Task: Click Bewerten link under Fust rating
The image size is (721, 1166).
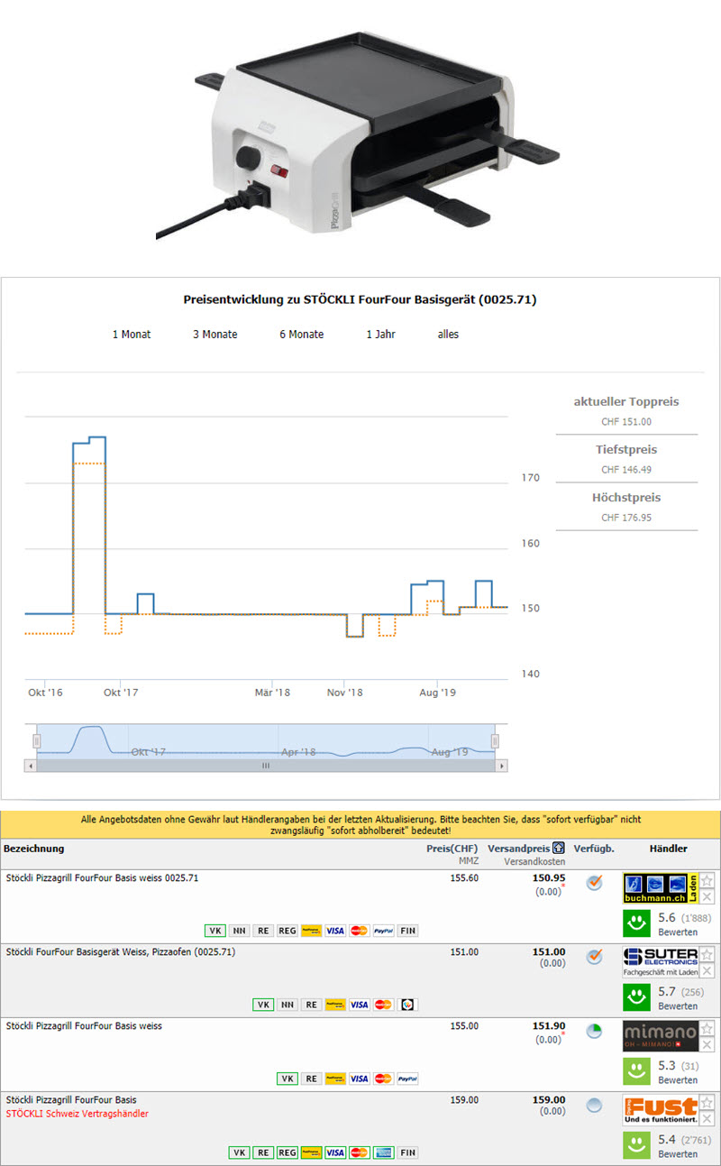Action: [677, 1154]
